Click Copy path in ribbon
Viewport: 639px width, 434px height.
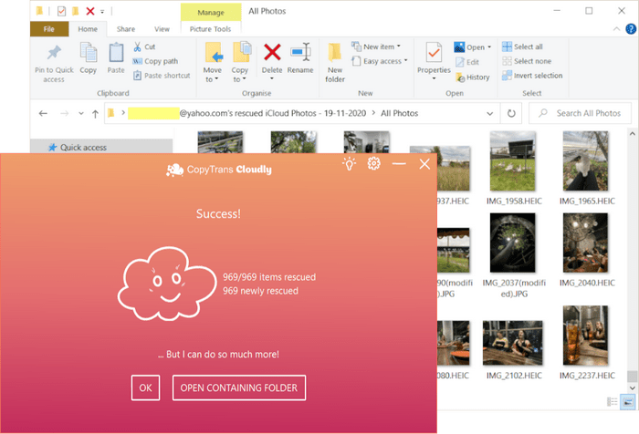[x=156, y=61]
